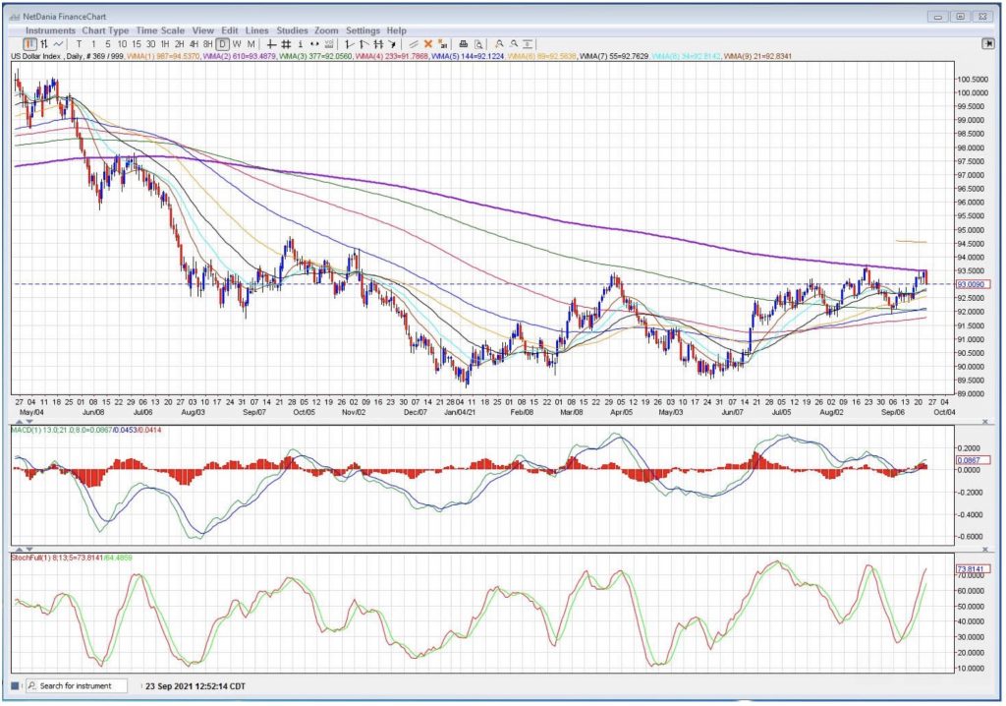The image size is (1006, 706).
Task: Expand the Time Scale menu
Action: coord(161,30)
